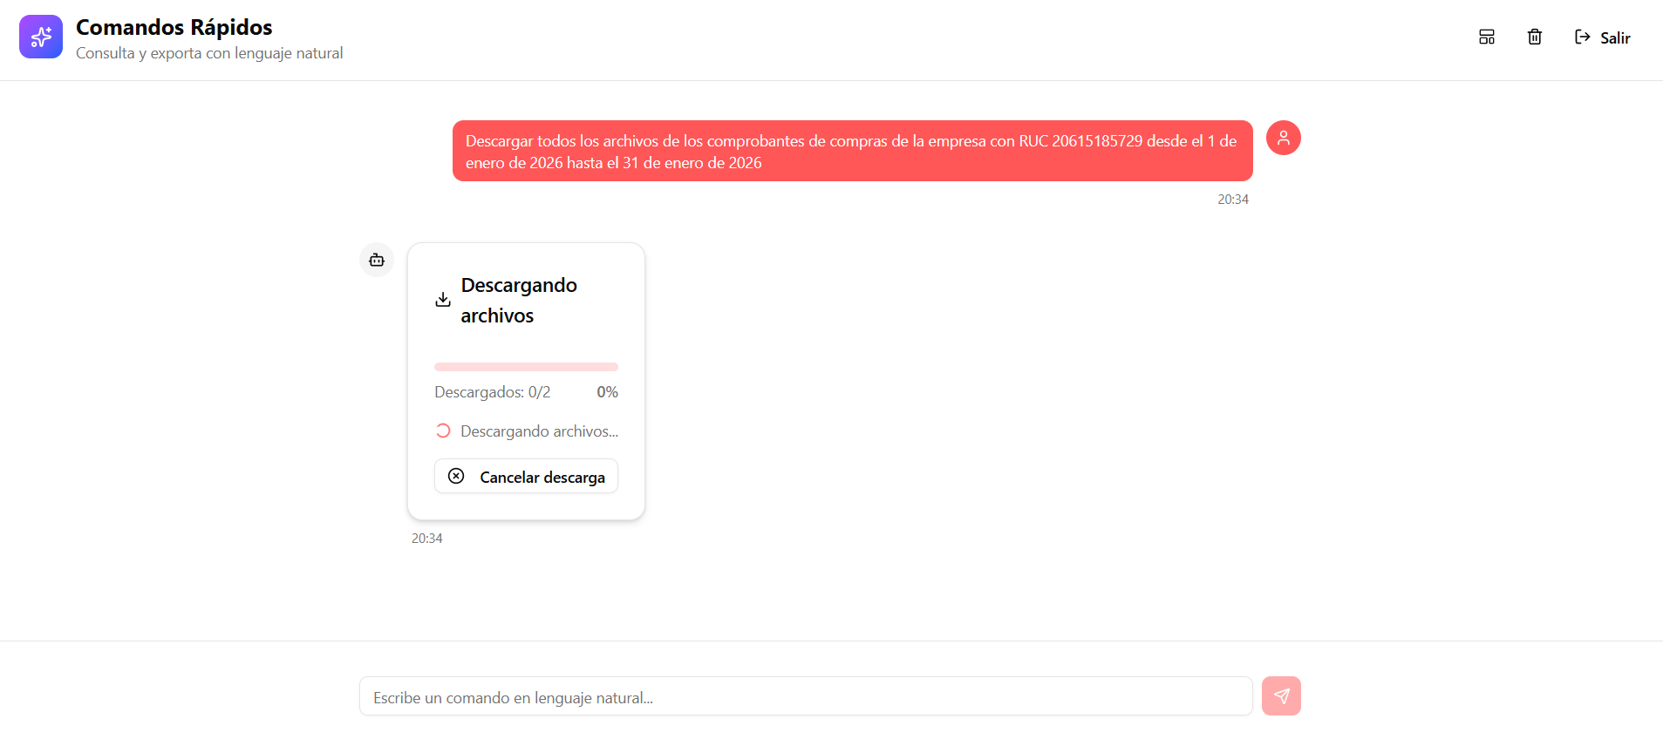Focus the natural language command input field
This screenshot has height=746, width=1663.
[x=805, y=696]
